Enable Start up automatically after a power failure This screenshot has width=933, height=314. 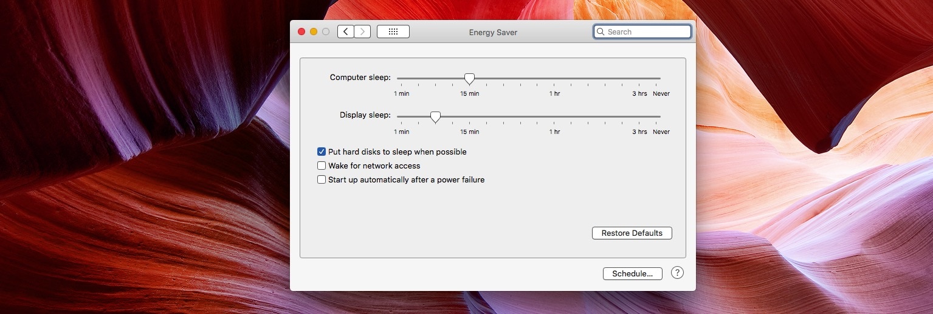tap(322, 179)
